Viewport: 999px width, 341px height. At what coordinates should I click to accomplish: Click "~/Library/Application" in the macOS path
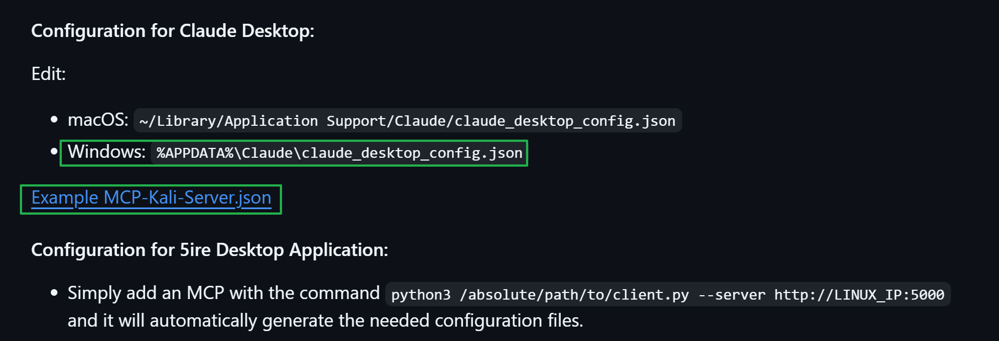229,121
